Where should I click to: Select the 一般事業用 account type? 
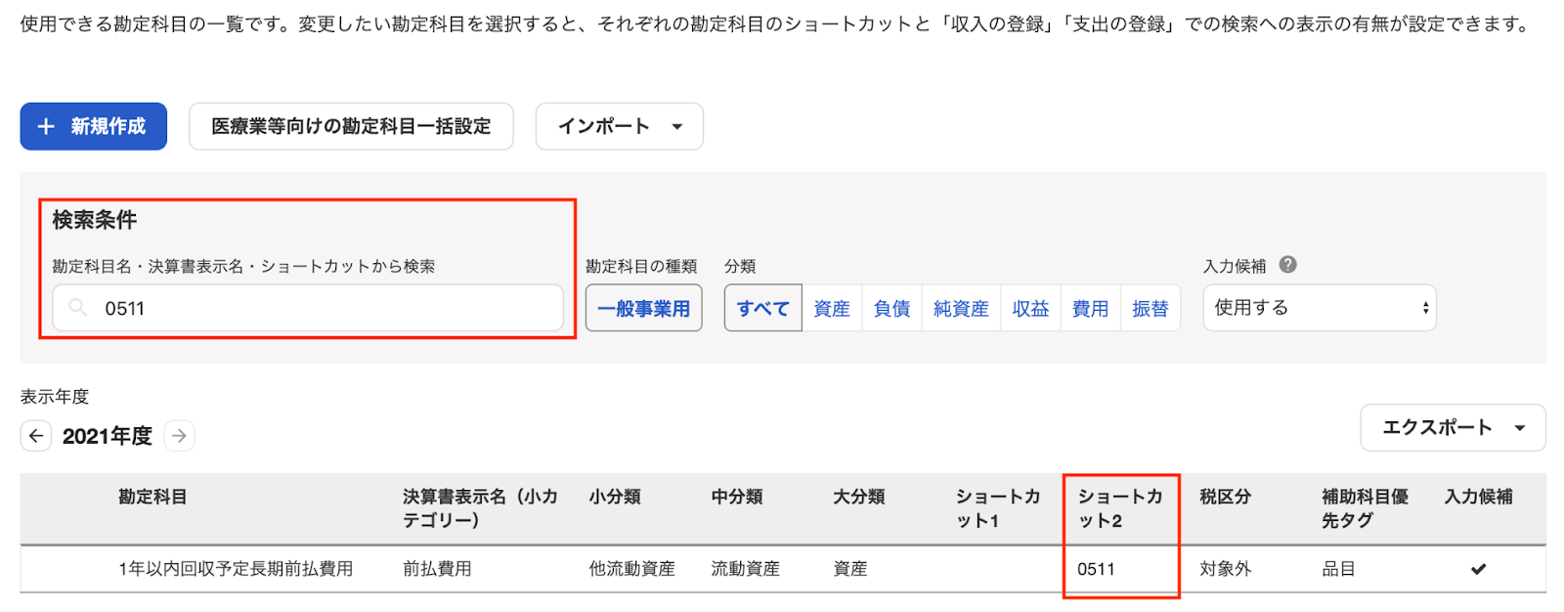[x=643, y=308]
